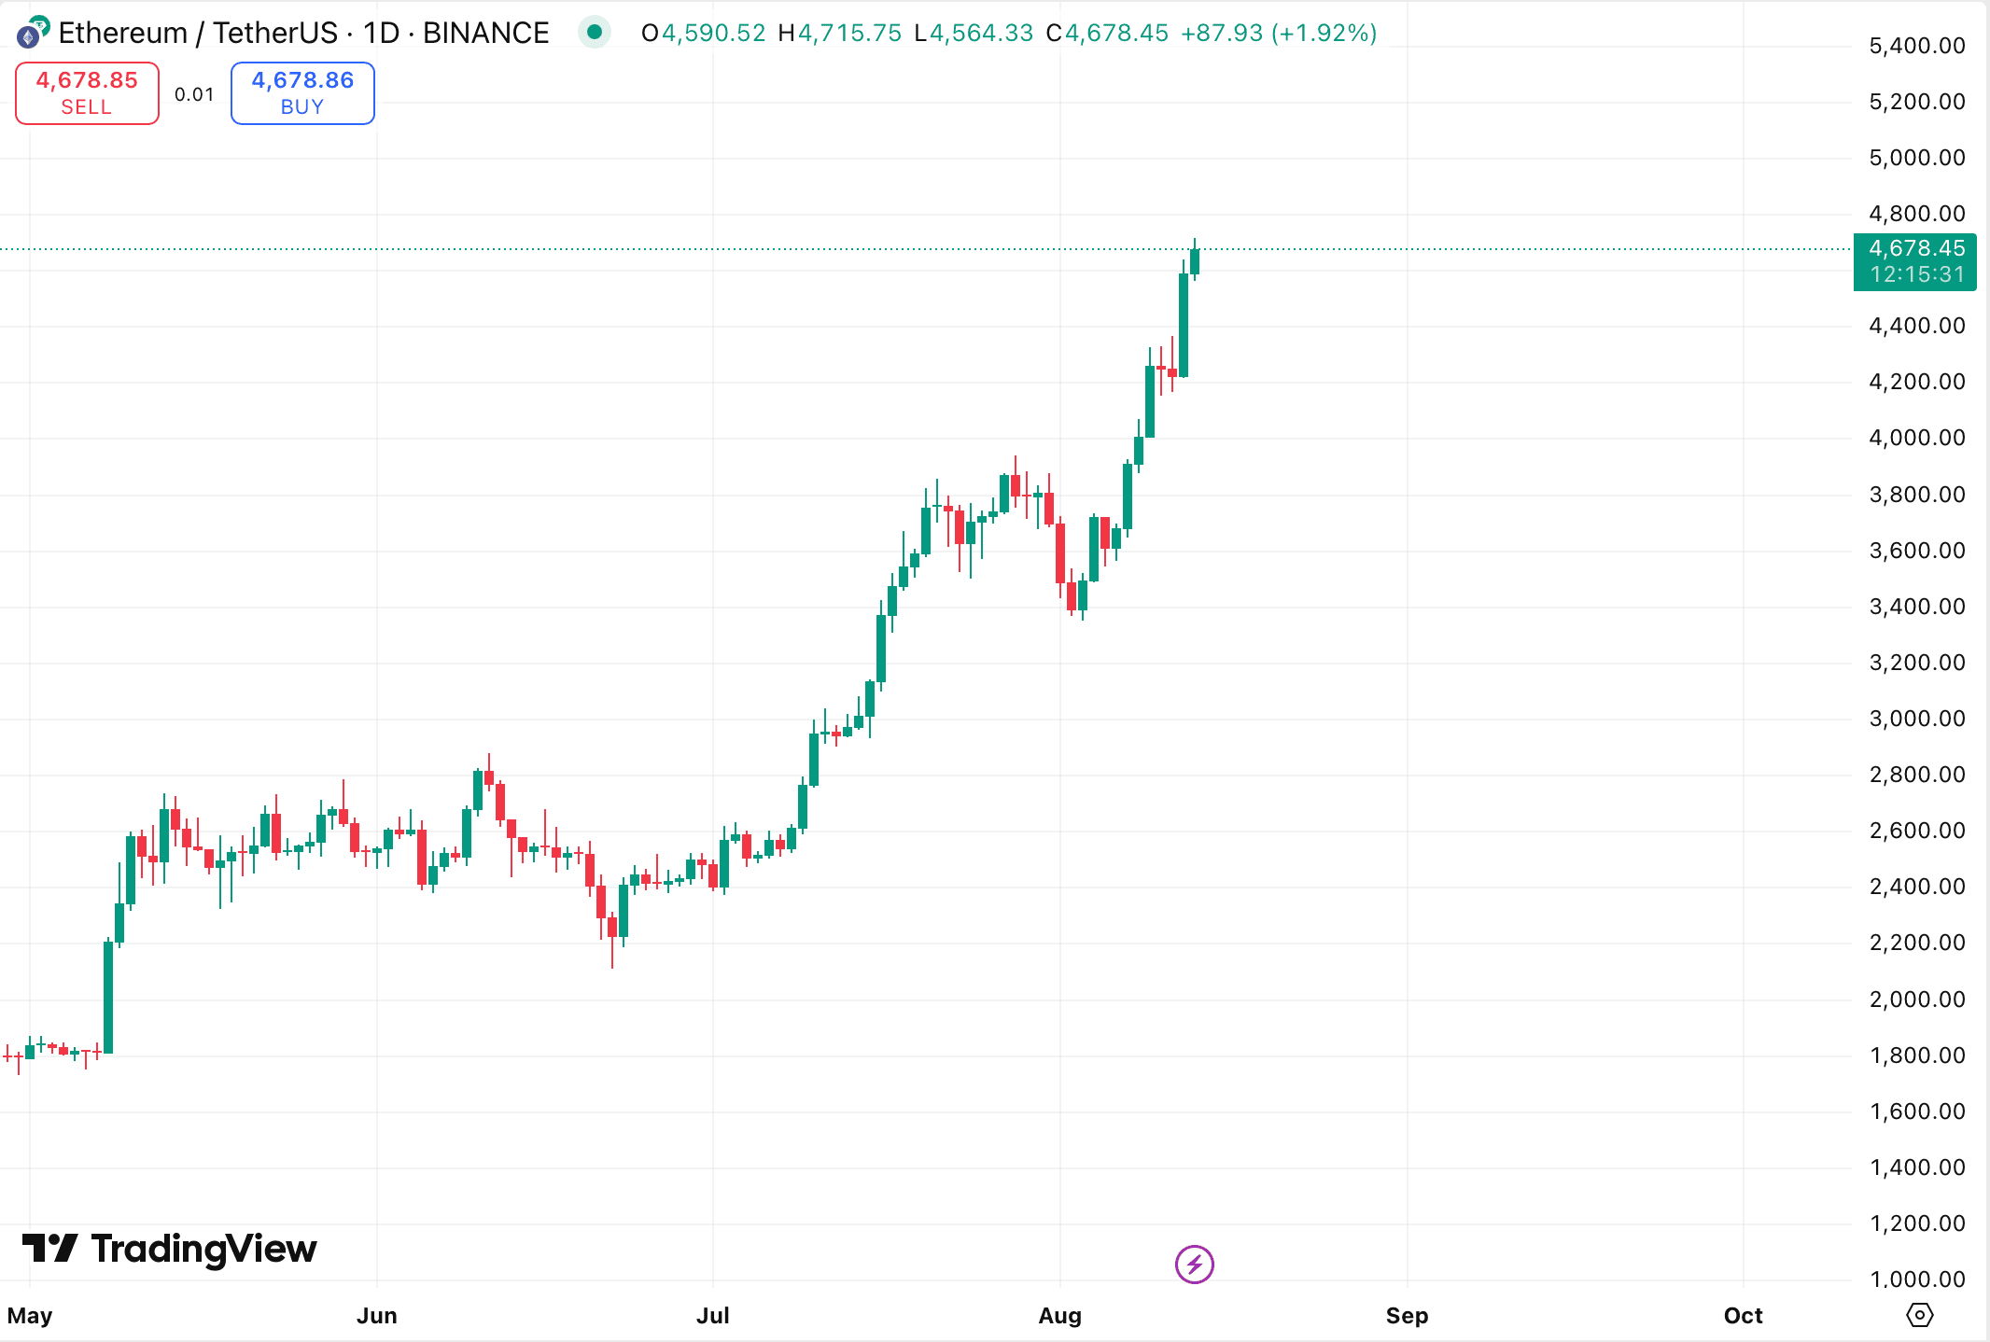The height and width of the screenshot is (1342, 1990).
Task: Click the purple lightning bolt icon
Action: 1194,1265
